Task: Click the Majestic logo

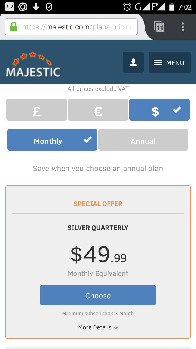Action: point(33,64)
